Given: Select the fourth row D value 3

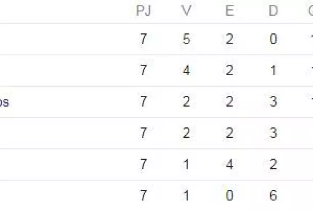Looking at the screenshot, I should click(x=273, y=133).
